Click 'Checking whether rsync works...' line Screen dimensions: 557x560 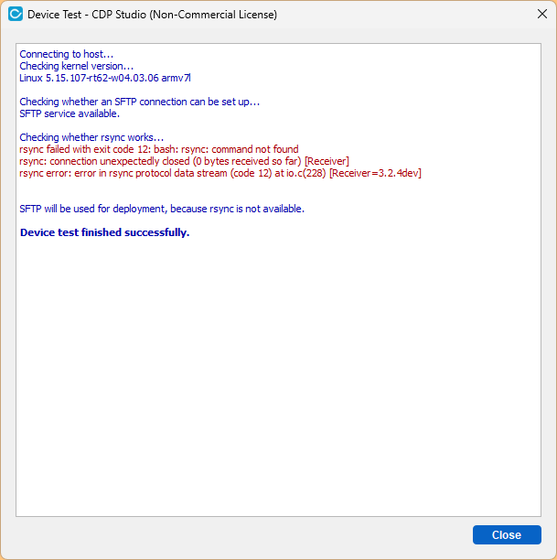tap(91, 137)
